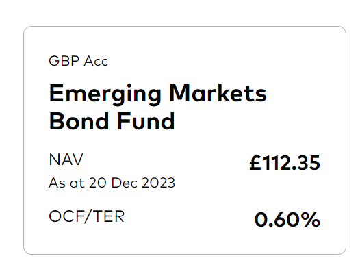Viewport: 360px width, 267px height.
Task: Select the OCF portion of charge label
Action: [x=66, y=216]
